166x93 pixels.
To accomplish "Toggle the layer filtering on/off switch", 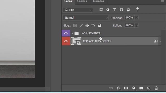I will coord(137,10).
